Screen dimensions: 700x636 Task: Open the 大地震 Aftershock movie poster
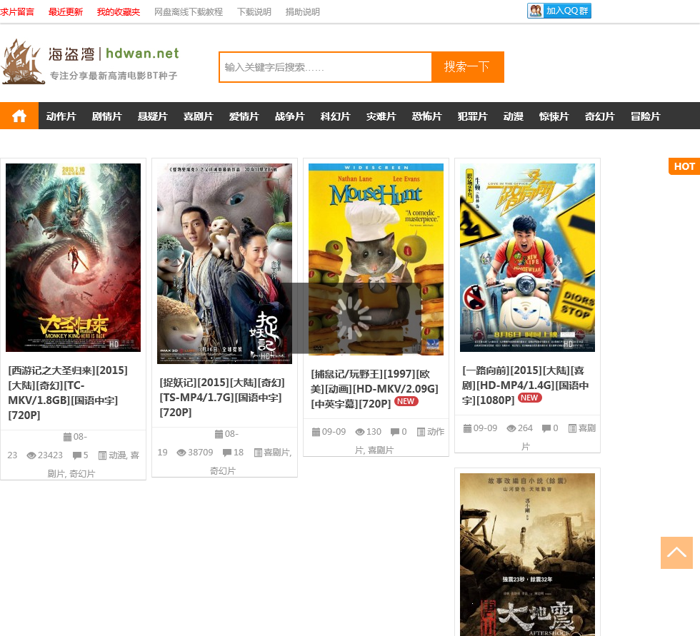[x=527, y=555]
